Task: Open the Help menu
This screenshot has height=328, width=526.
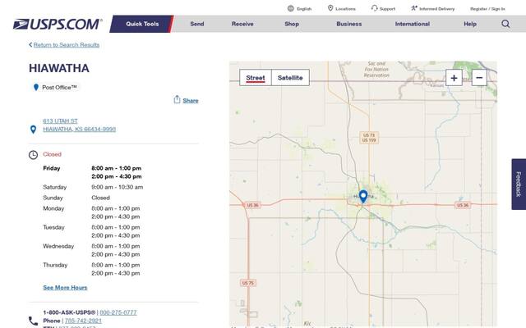Action: click(x=470, y=24)
